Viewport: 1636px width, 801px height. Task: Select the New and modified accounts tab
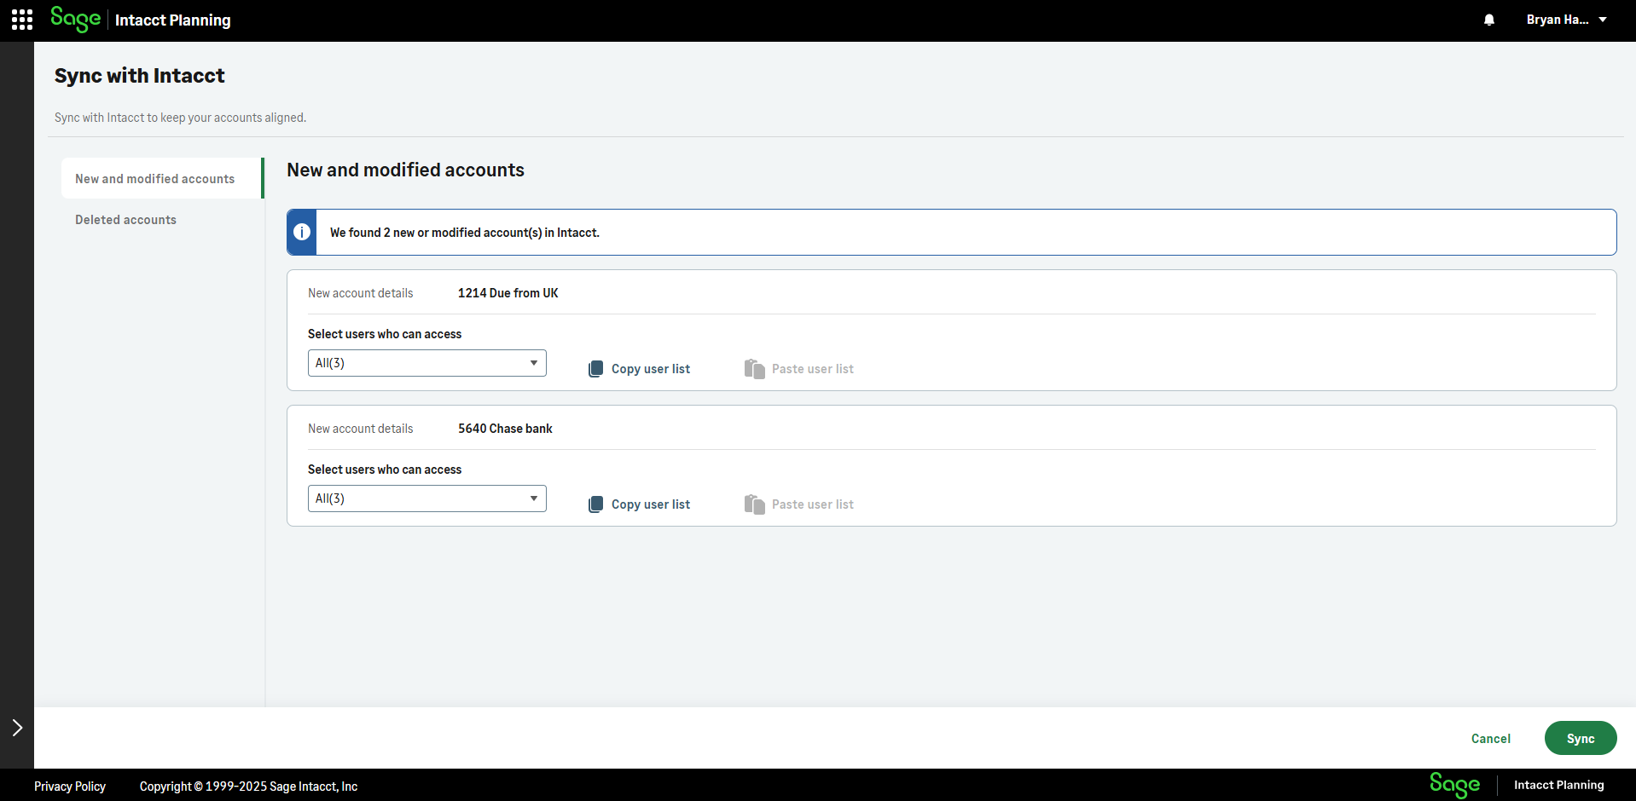pos(154,179)
